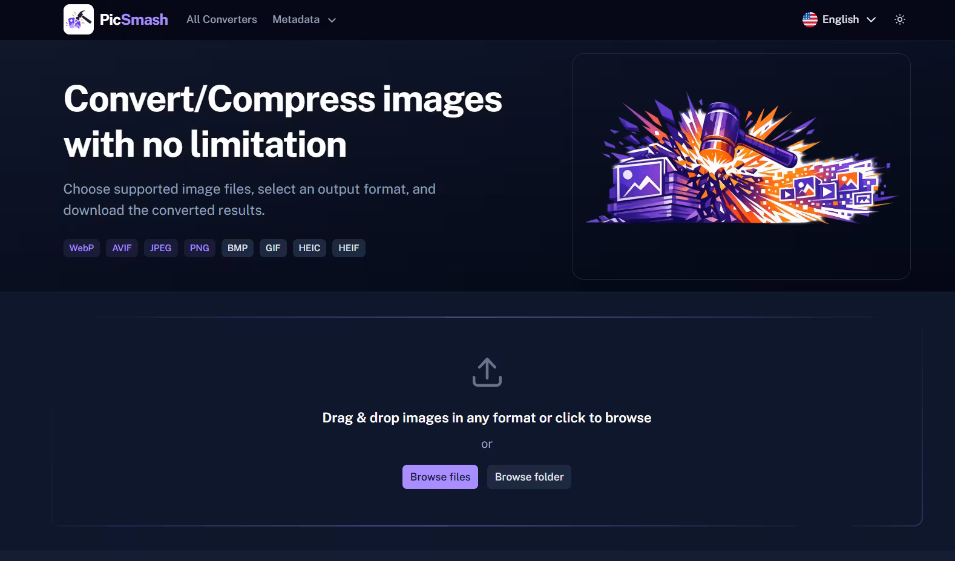Select the HEIF format tag
This screenshot has width=955, height=561.
click(x=349, y=248)
